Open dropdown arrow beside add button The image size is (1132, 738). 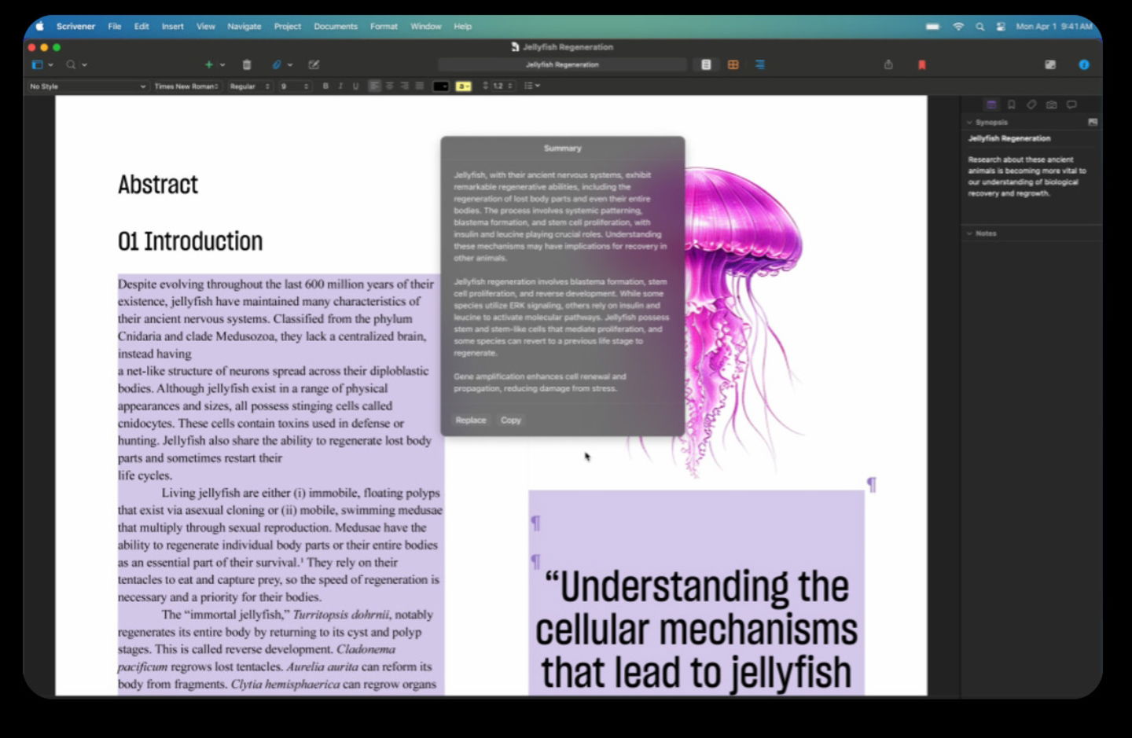pyautogui.click(x=222, y=64)
